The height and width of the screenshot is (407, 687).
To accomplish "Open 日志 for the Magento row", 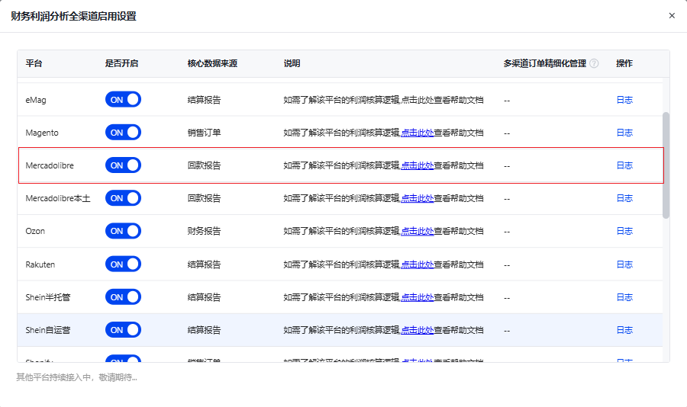I will [624, 133].
